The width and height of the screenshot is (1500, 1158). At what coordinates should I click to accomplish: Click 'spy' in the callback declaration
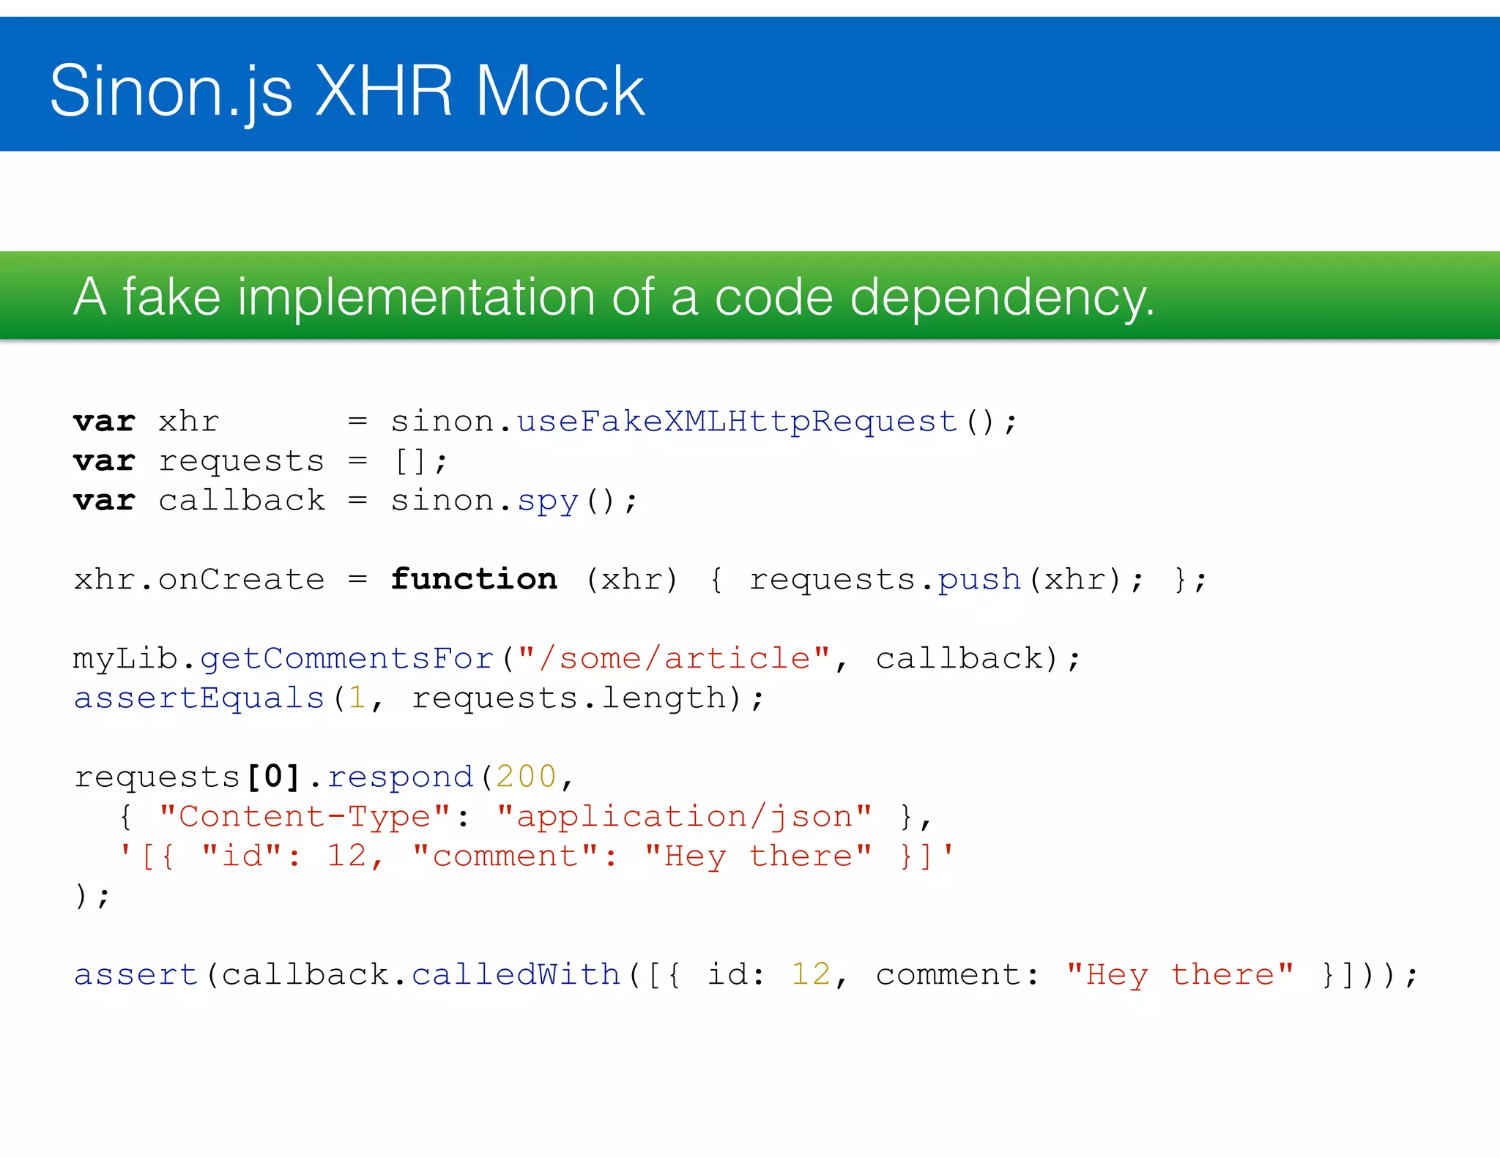548,501
